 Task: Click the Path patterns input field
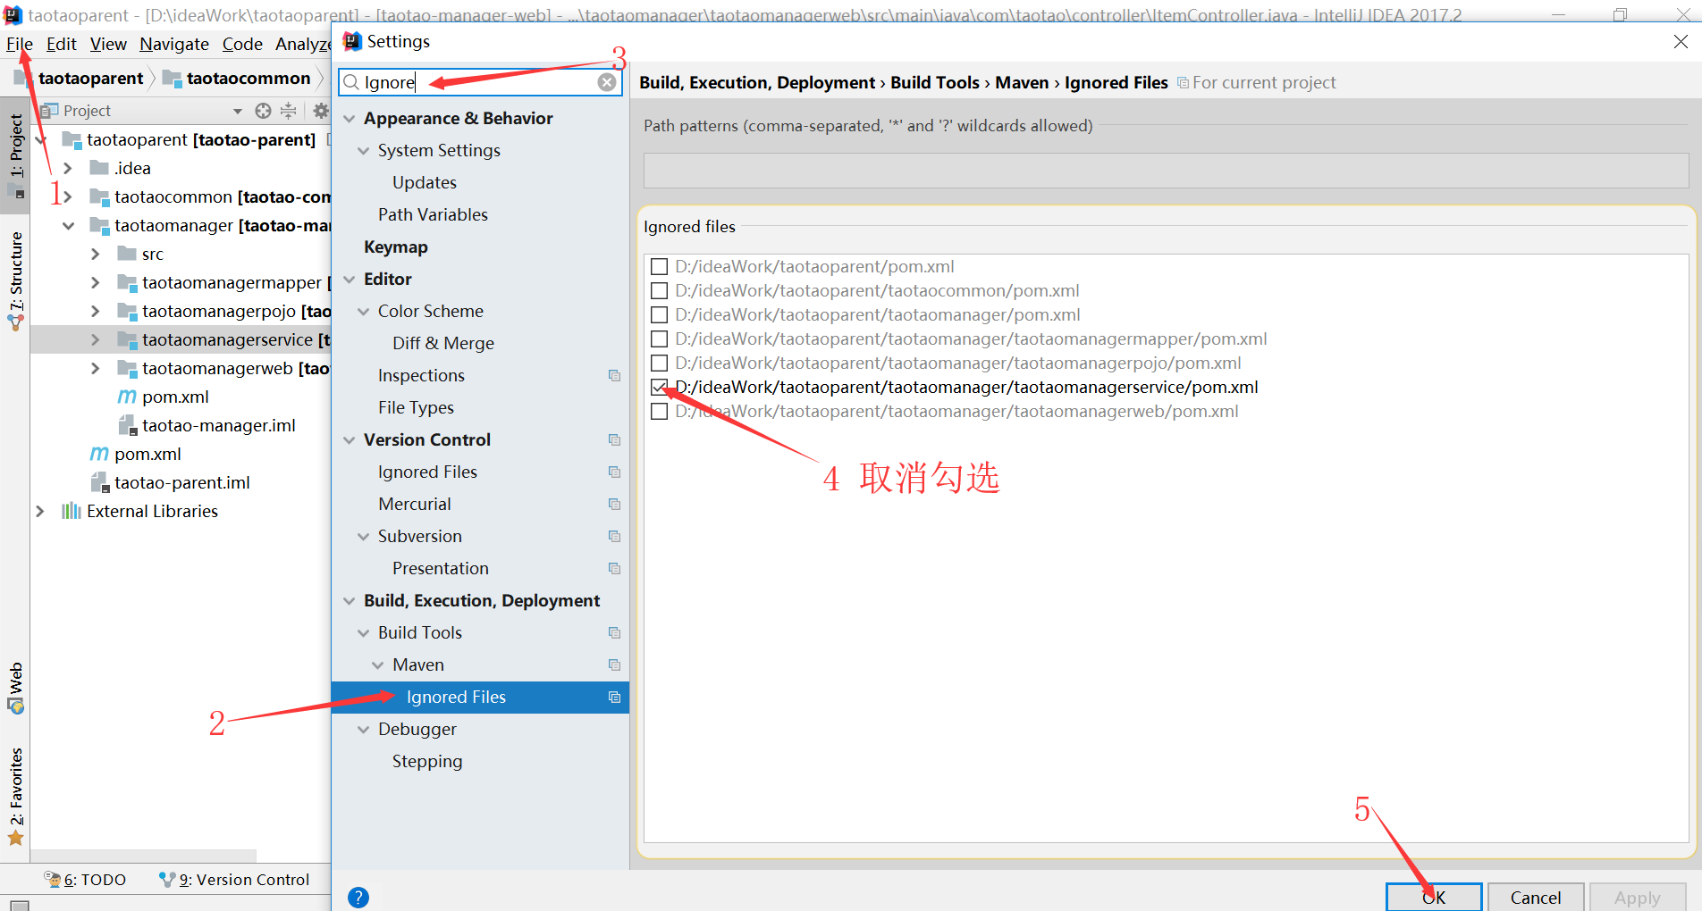tap(1166, 171)
